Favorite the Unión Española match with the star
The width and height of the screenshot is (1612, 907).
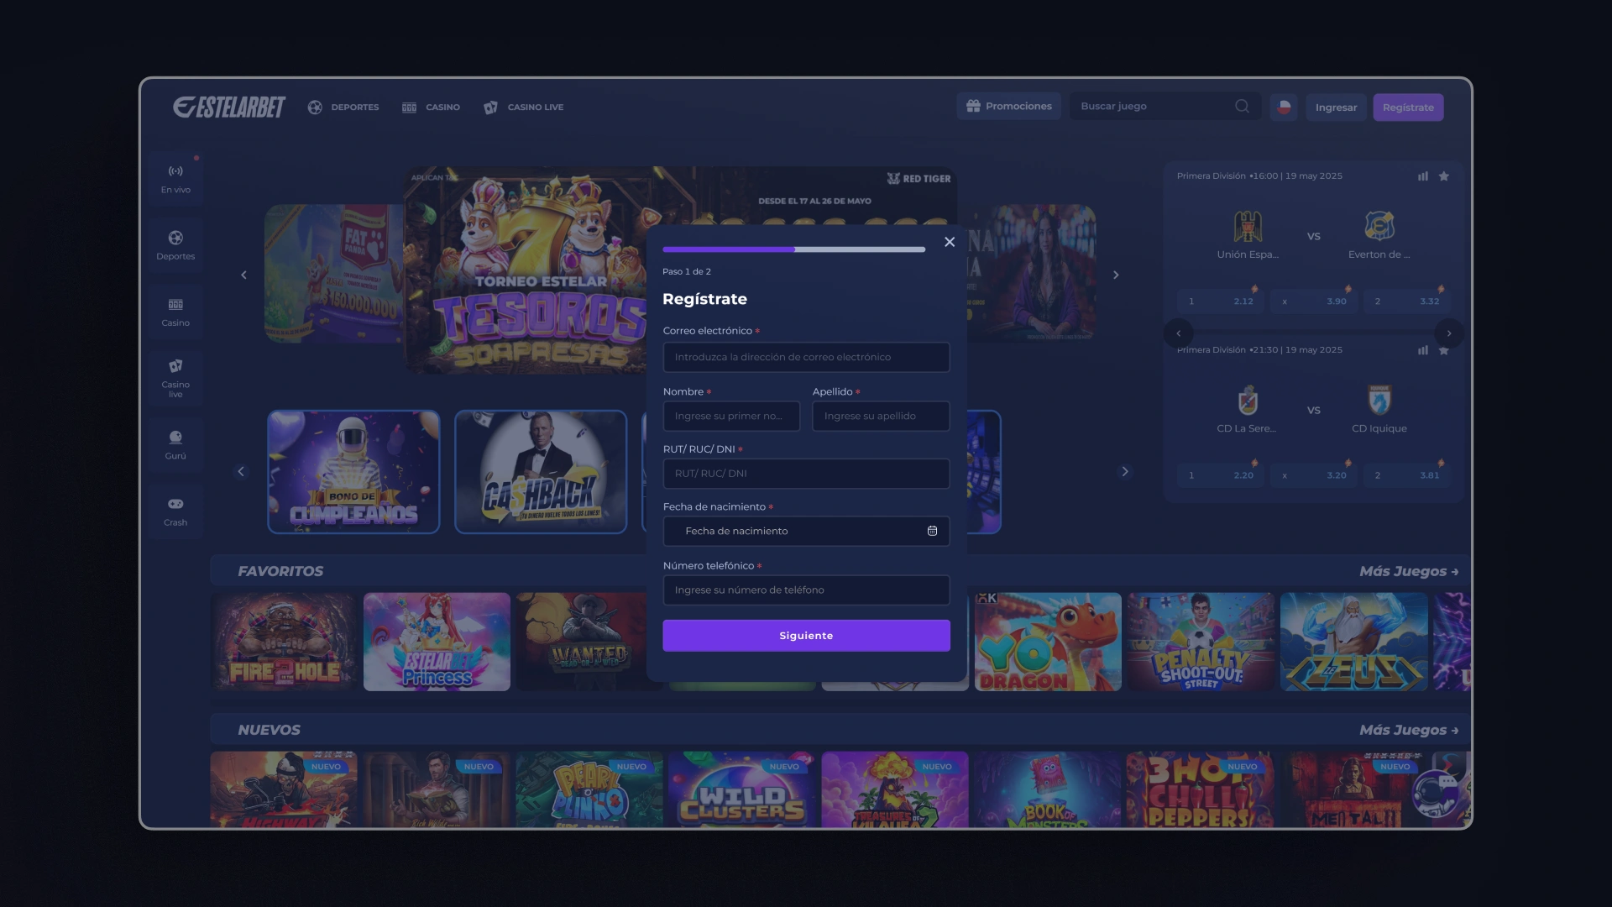1444,176
